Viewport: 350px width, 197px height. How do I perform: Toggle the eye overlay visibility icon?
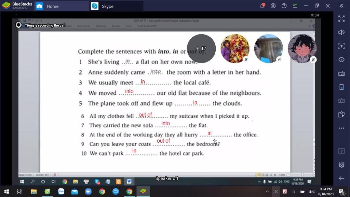point(341,60)
